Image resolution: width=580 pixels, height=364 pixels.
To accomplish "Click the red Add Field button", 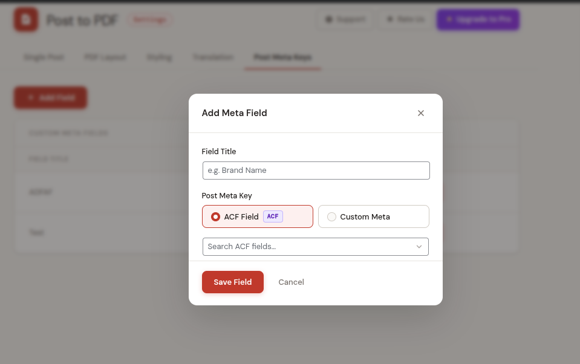I will (x=50, y=97).
